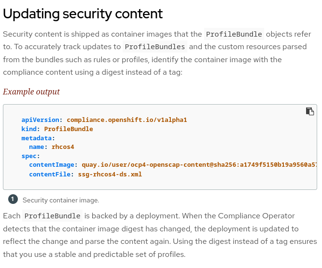This screenshot has width=322, height=268.
Task: Click the rhcos4 name value
Action: coord(63,147)
